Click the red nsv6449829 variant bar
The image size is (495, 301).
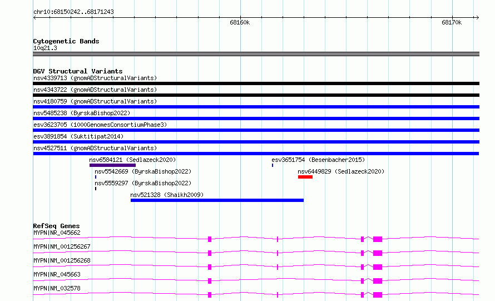point(305,177)
